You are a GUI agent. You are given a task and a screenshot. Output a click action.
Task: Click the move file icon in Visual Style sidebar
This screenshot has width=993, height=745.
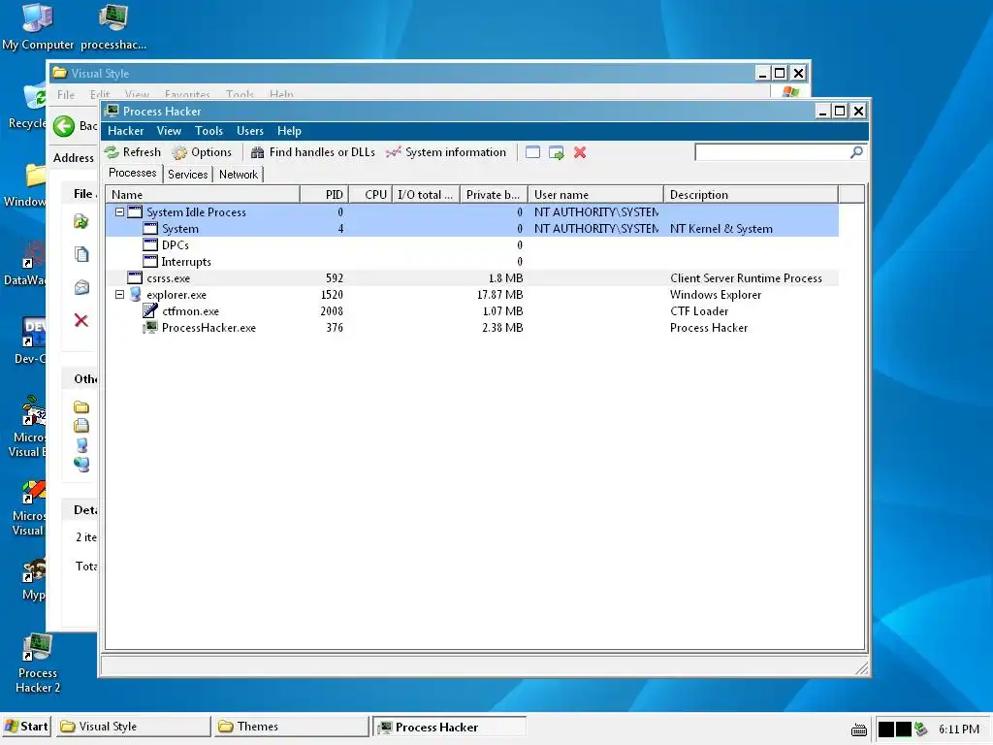81,222
